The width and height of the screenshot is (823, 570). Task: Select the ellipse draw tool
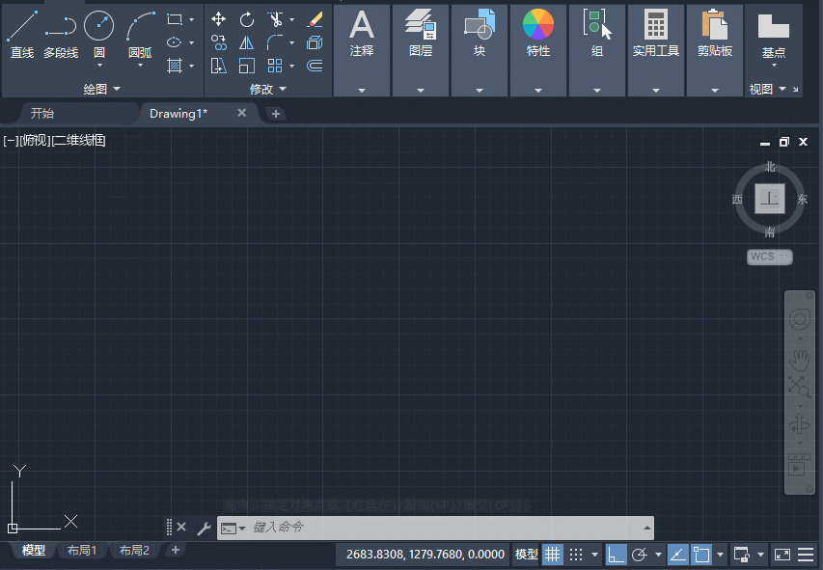coord(175,42)
